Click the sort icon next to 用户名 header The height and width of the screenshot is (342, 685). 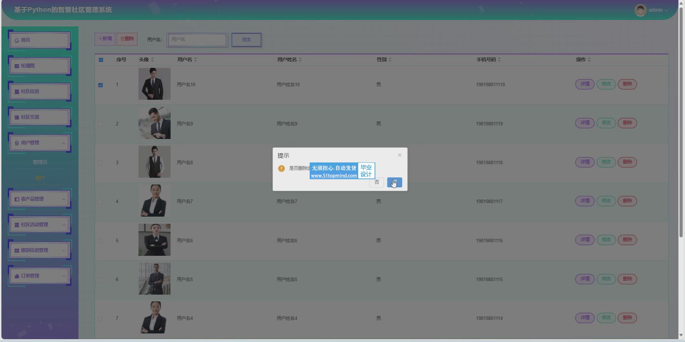(x=196, y=59)
